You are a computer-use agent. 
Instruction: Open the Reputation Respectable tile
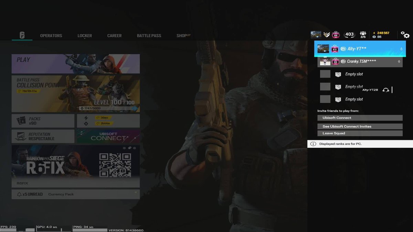pyautogui.click(x=43, y=136)
